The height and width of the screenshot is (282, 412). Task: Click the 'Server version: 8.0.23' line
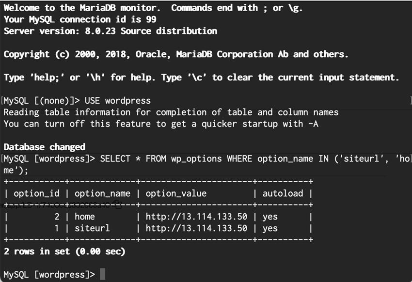pyautogui.click(x=110, y=31)
